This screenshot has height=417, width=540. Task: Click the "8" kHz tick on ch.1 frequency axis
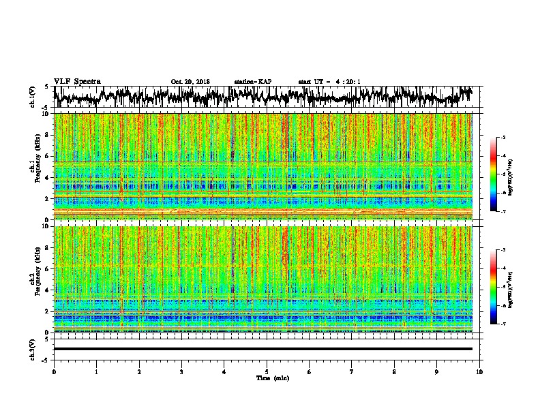coord(48,135)
